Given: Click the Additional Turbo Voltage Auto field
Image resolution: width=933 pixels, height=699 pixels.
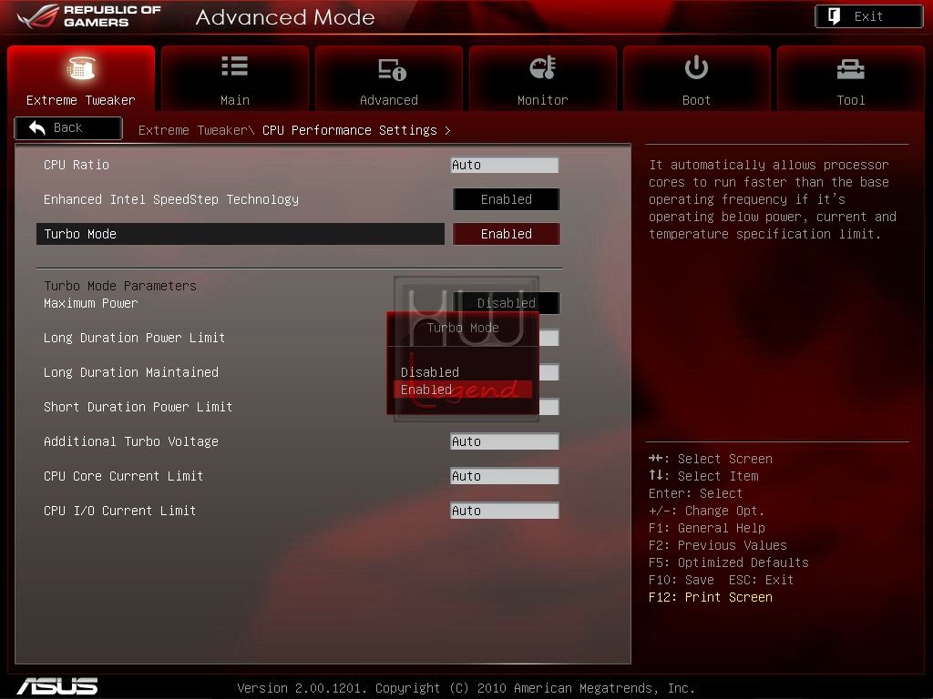Looking at the screenshot, I should click(x=505, y=441).
